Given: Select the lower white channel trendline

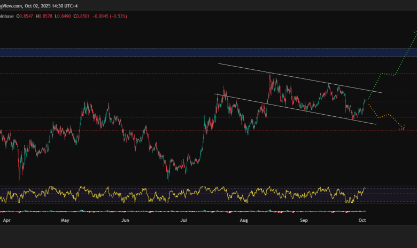Looking at the screenshot, I should tap(294, 109).
